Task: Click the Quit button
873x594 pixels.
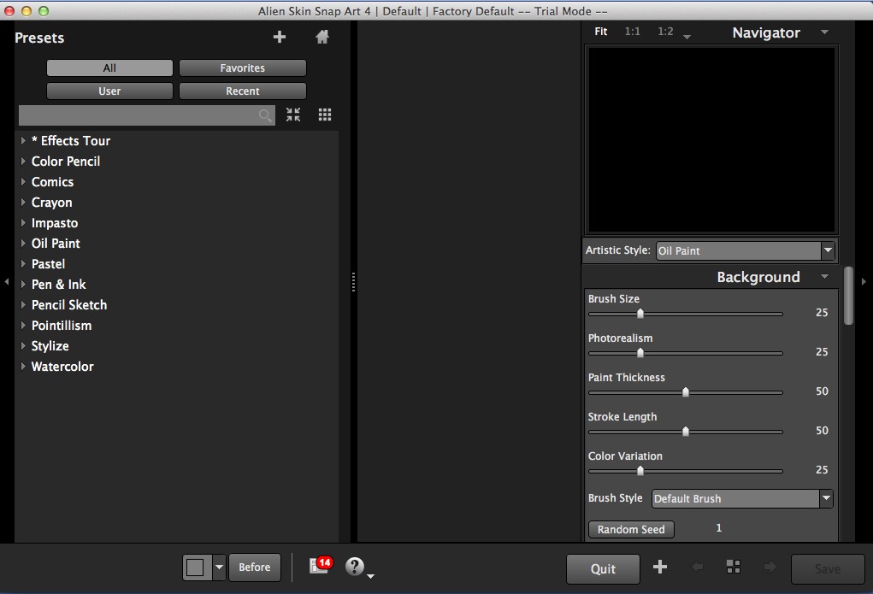Action: 603,568
